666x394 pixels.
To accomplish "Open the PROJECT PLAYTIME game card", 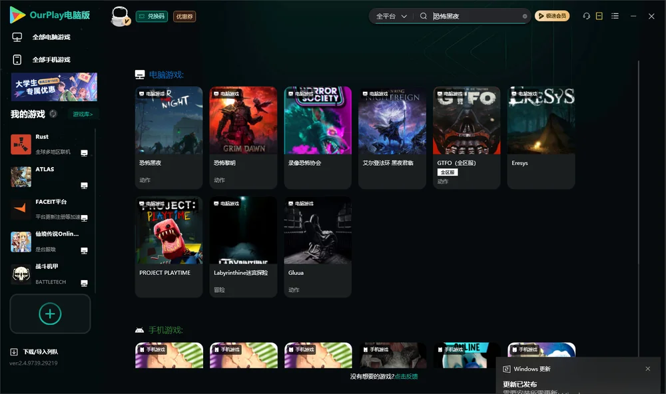I will point(168,247).
